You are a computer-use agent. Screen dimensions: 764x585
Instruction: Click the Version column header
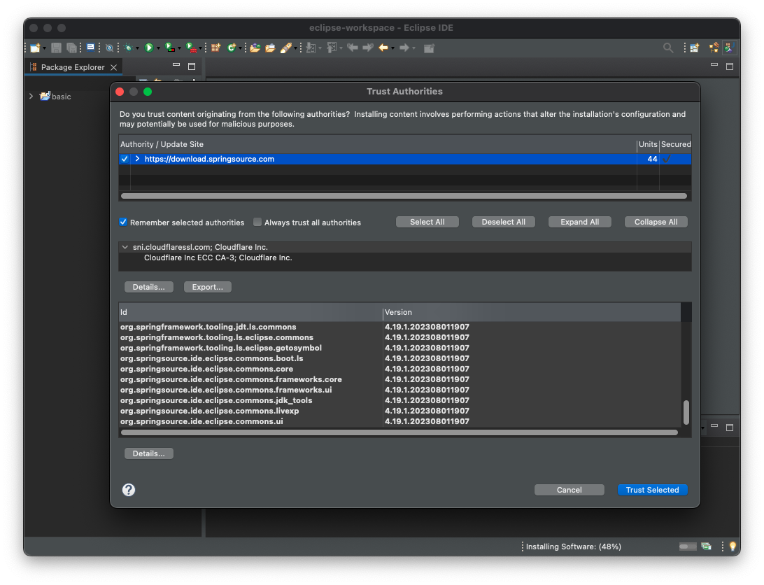point(532,312)
